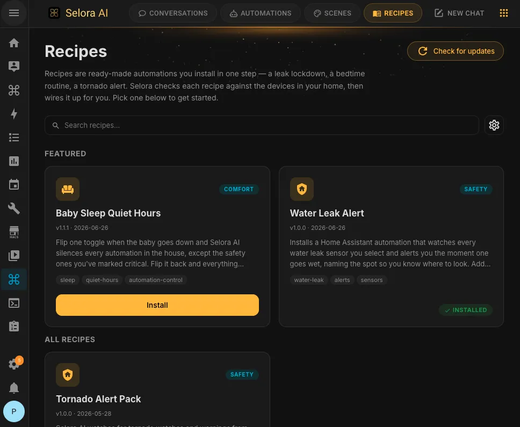Viewport: 520px width, 427px height.
Task: Click the sofa icon on Baby Sleep card
Action: pos(68,189)
